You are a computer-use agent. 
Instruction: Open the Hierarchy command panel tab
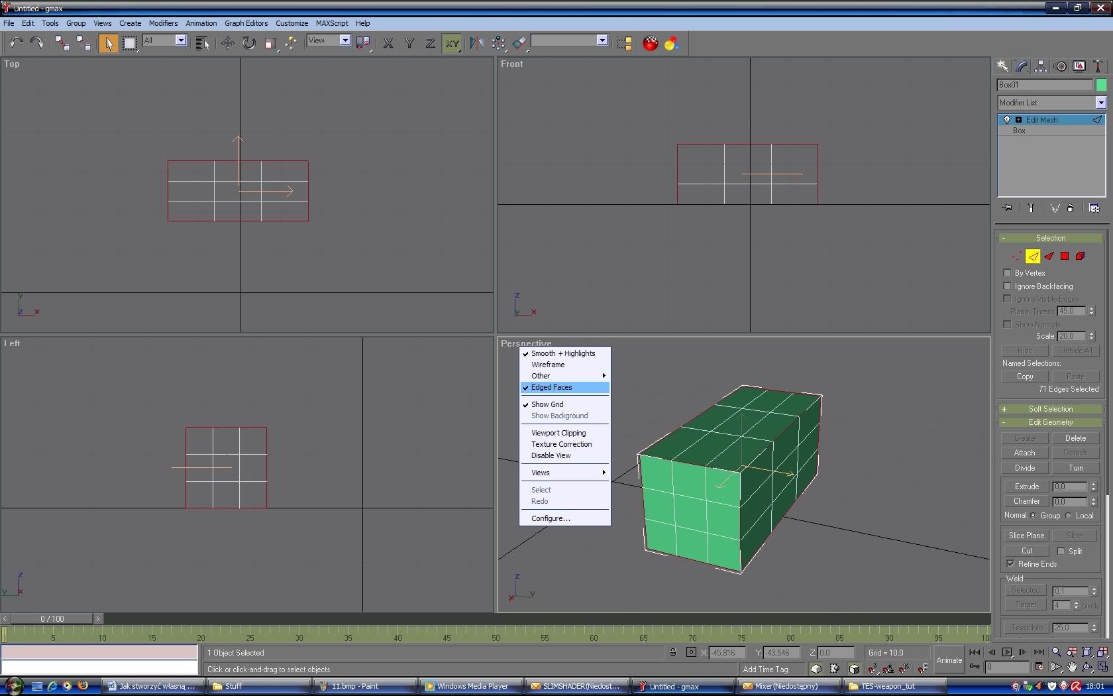pyautogui.click(x=1041, y=66)
